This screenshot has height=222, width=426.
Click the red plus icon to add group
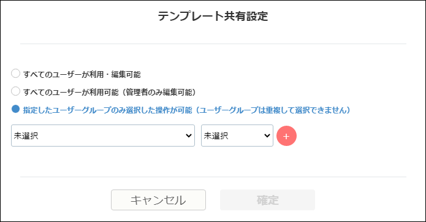[286, 136]
